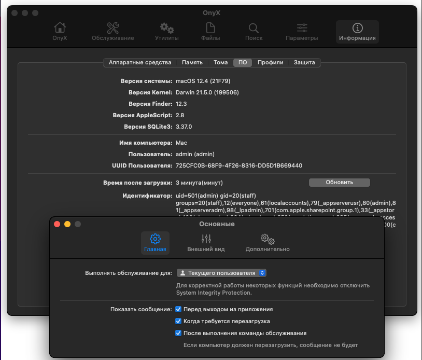Click the OnyX window title

(x=212, y=12)
